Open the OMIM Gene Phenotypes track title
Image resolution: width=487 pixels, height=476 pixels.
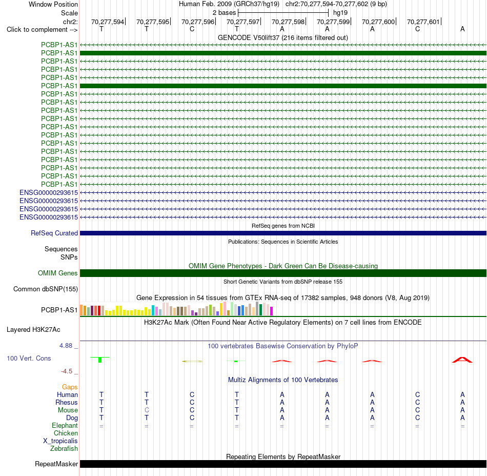coord(283,266)
